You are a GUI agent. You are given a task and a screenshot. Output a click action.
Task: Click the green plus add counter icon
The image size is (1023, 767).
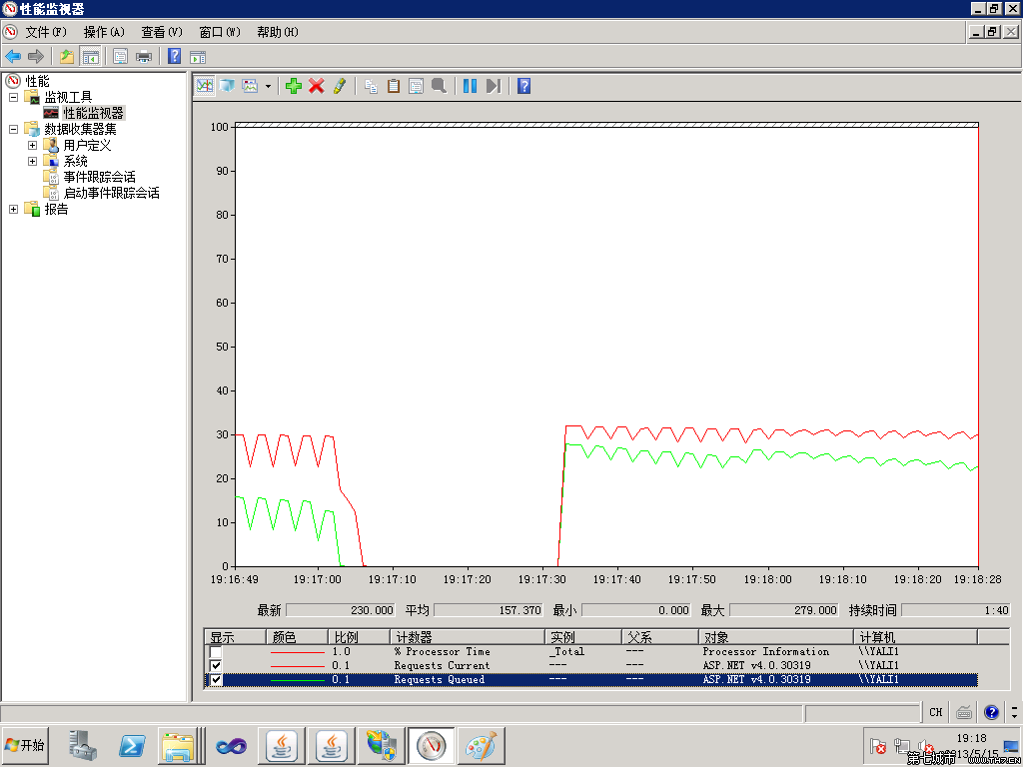(293, 86)
